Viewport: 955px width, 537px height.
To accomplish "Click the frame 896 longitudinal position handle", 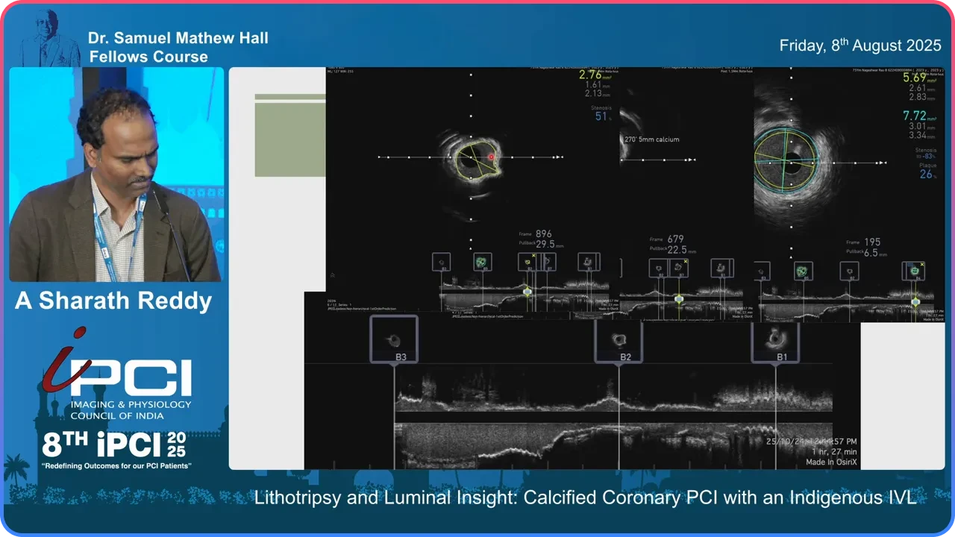I will (x=527, y=292).
